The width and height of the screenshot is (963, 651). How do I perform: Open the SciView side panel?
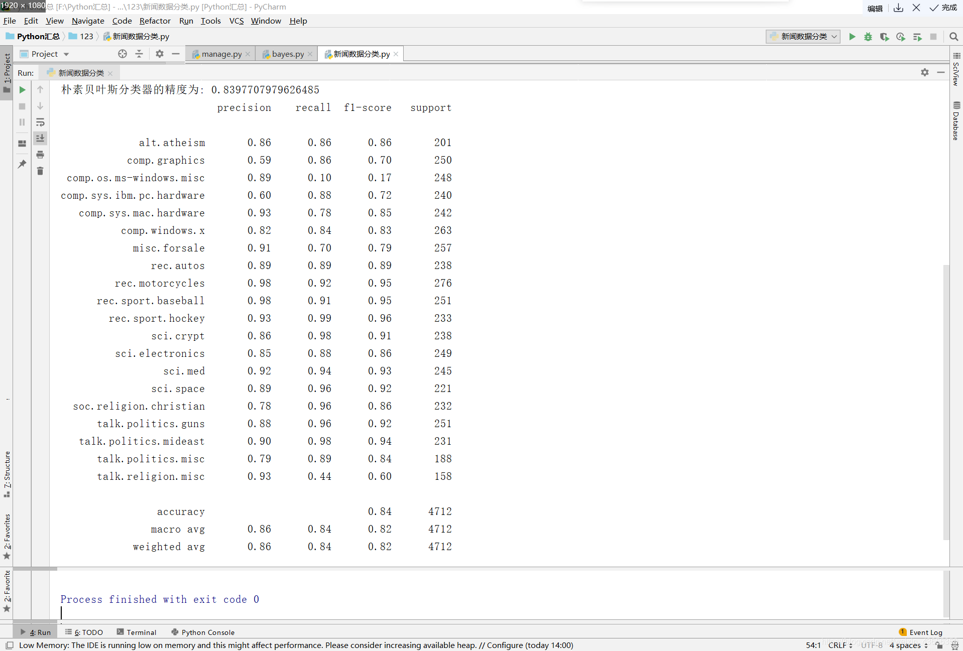(x=956, y=69)
